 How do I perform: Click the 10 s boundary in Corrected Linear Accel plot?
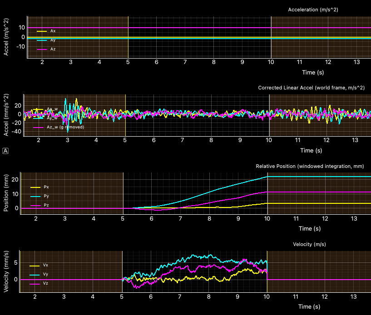click(x=269, y=113)
